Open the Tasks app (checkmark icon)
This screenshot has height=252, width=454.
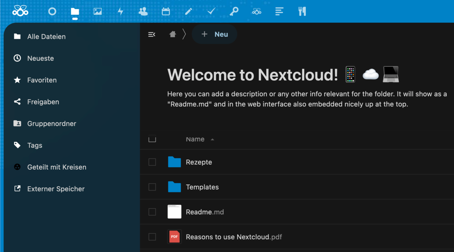[x=211, y=11]
